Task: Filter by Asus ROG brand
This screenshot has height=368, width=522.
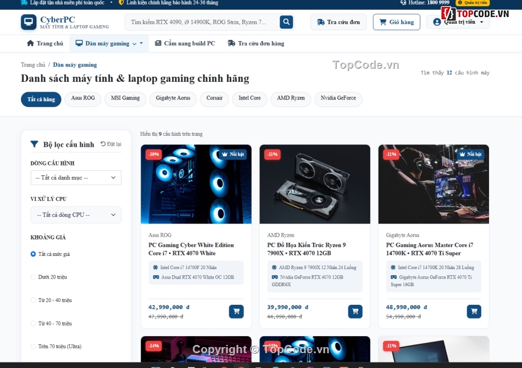Action: 83,99
